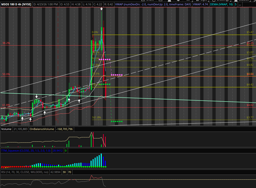Click the $3.77 price level label
256x188 pixels.
coord(250,117)
